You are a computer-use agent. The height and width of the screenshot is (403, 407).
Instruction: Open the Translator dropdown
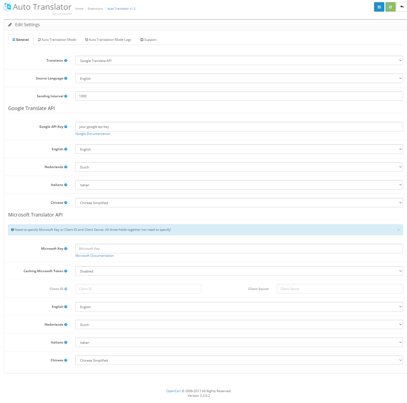pos(239,61)
